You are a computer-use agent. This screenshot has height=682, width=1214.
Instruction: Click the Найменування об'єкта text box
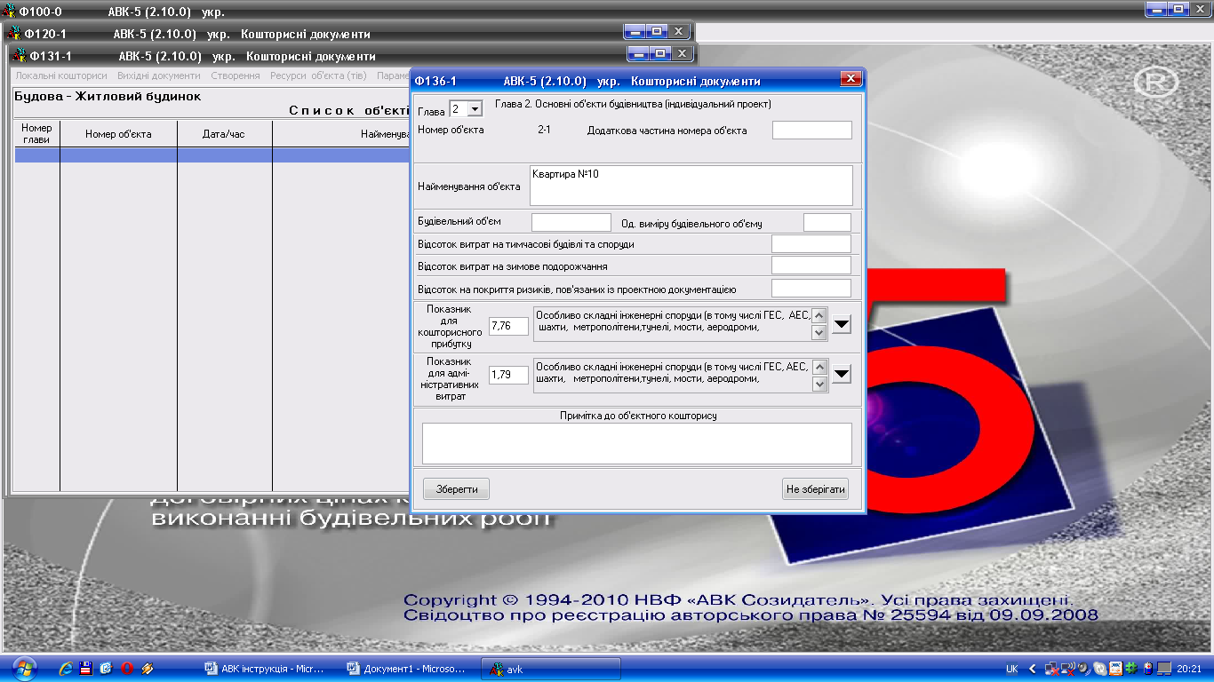[691, 186]
